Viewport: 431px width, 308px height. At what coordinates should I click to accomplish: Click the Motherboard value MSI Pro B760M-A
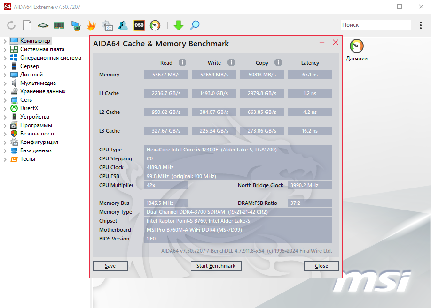coord(238,230)
